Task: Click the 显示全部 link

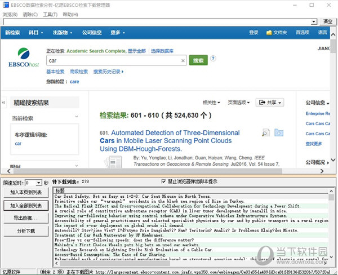Action: click(137, 51)
